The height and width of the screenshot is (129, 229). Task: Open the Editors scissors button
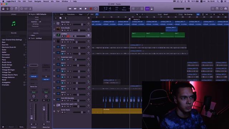pyautogui.click(x=30, y=9)
